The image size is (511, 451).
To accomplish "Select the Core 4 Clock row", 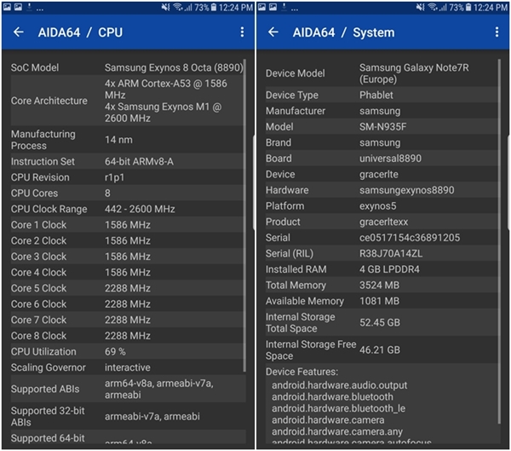I will click(127, 273).
